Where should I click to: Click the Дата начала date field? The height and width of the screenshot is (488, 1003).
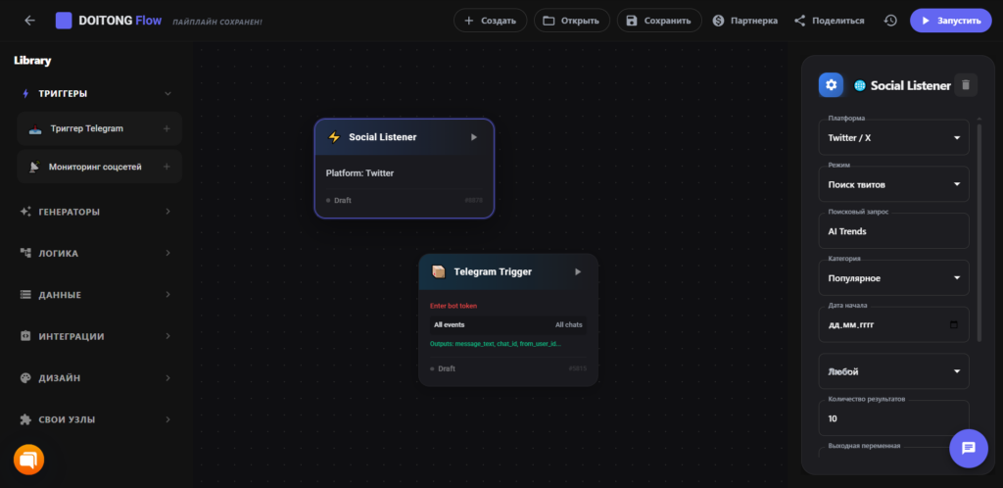click(x=893, y=325)
